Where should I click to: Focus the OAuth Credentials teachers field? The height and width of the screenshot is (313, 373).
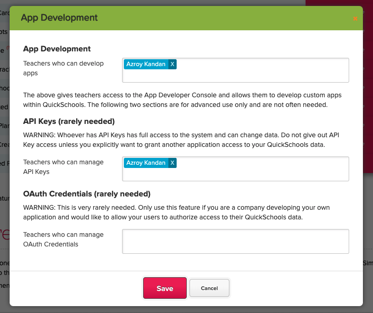point(235,241)
